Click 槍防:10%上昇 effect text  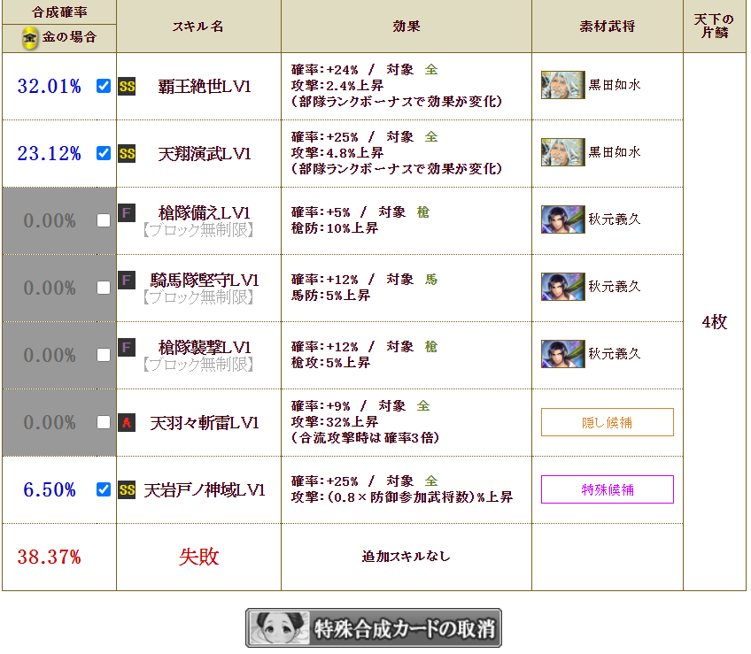pyautogui.click(x=334, y=228)
